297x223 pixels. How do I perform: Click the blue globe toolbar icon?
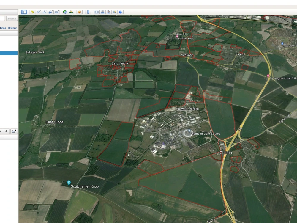tap(121, 12)
